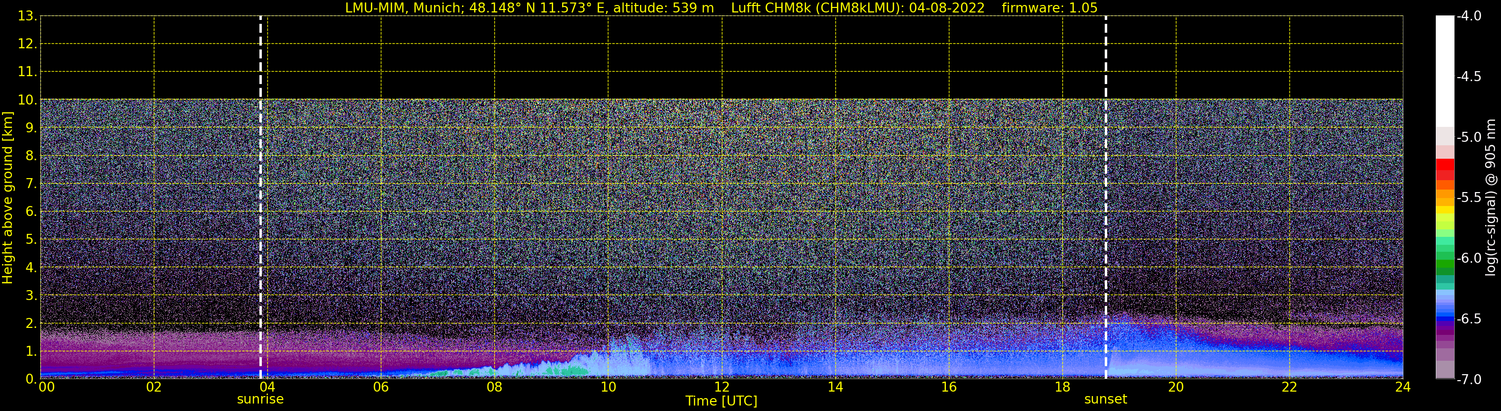Click the '24' time tick label
This screenshot has height=411, width=1501.
tap(1403, 387)
